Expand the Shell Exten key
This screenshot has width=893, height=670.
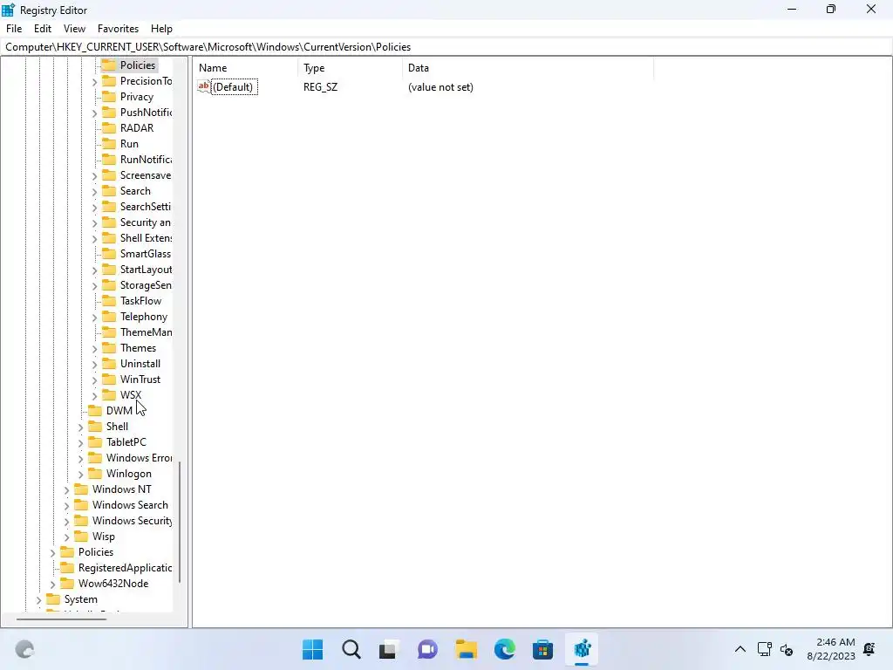pyautogui.click(x=94, y=238)
